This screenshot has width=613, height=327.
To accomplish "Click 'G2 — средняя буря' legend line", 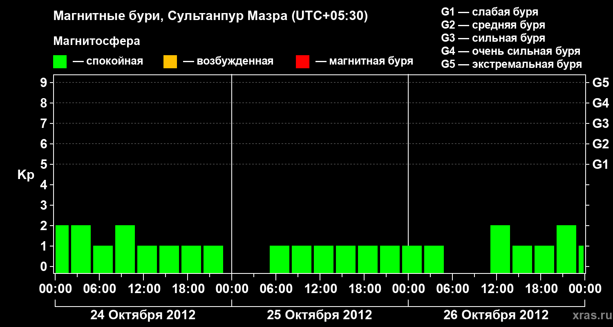I will [493, 25].
